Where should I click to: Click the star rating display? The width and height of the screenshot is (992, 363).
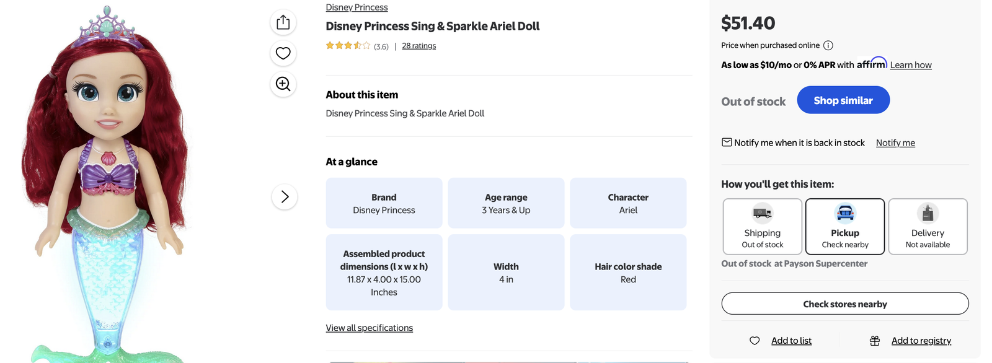pyautogui.click(x=348, y=46)
